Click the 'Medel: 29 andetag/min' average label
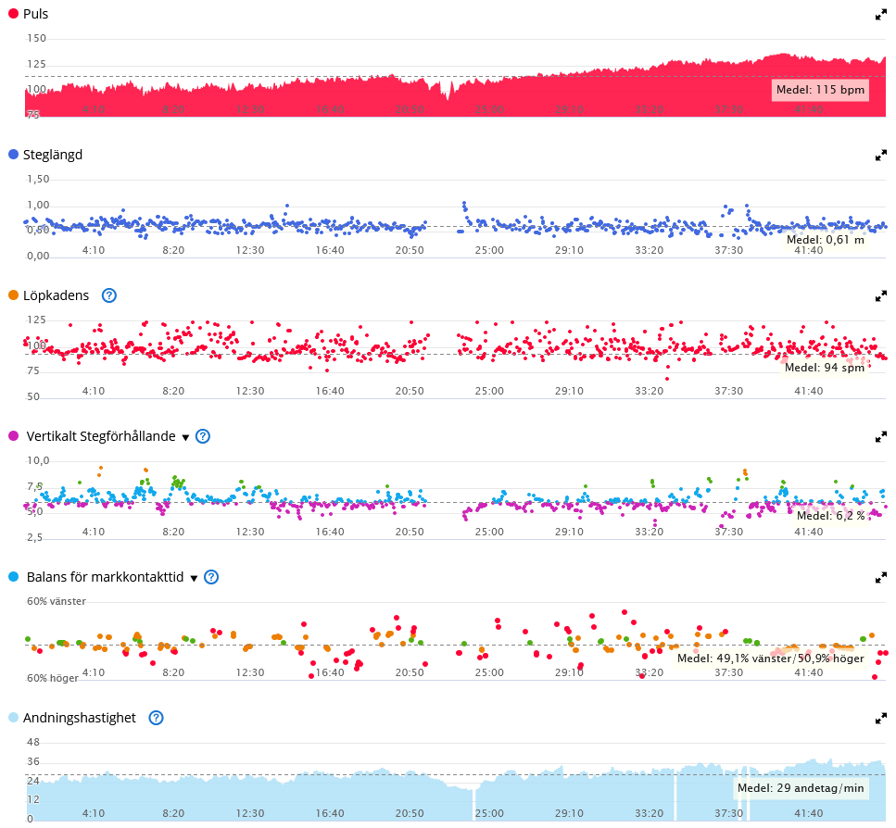 click(801, 788)
